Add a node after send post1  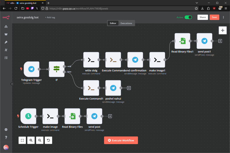[220, 41]
